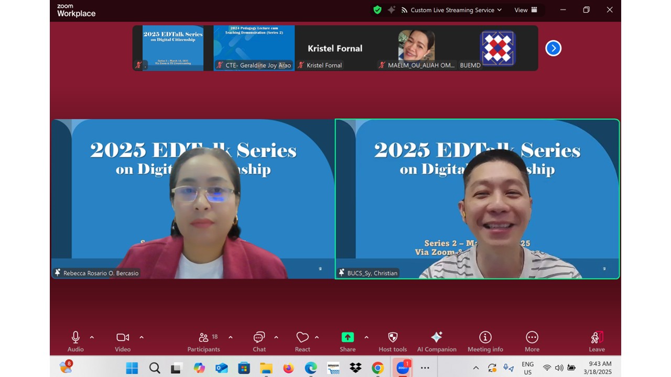Show hidden system tray icons
The height and width of the screenshot is (377, 671).
coord(476,368)
